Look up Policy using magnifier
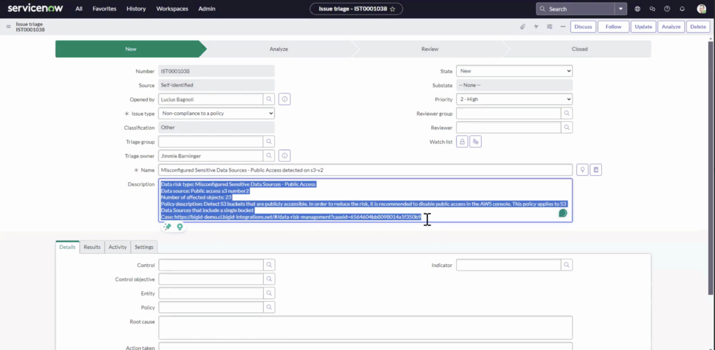The height and width of the screenshot is (350, 715). [269, 307]
